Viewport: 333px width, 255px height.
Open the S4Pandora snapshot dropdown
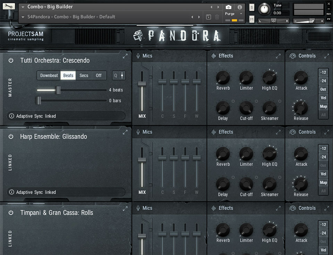[23, 17]
